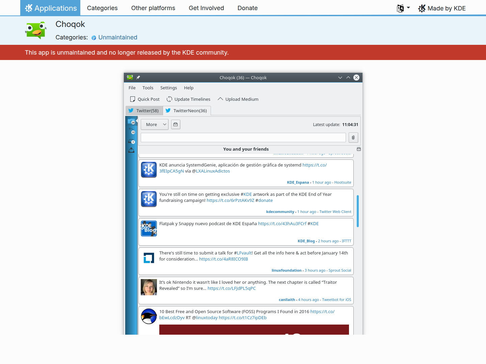The image size is (486, 364).
Task: Open the Twitter Web Client link
Action: pos(335,212)
